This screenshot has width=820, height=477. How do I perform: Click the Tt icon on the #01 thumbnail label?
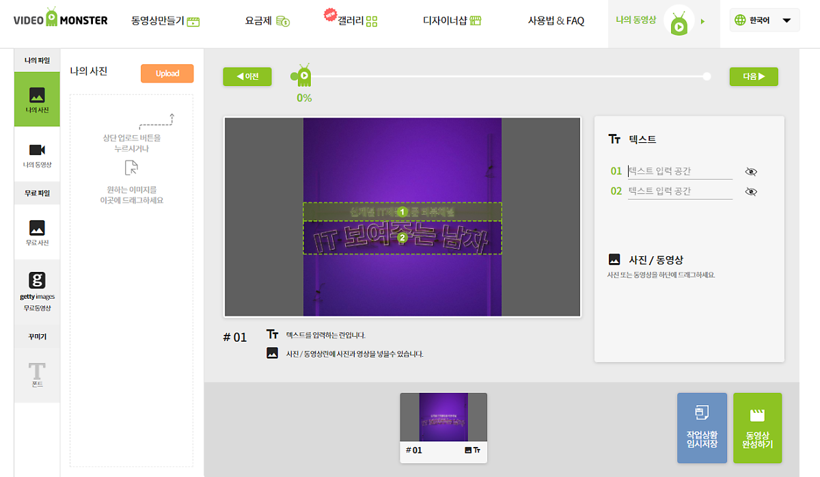477,450
